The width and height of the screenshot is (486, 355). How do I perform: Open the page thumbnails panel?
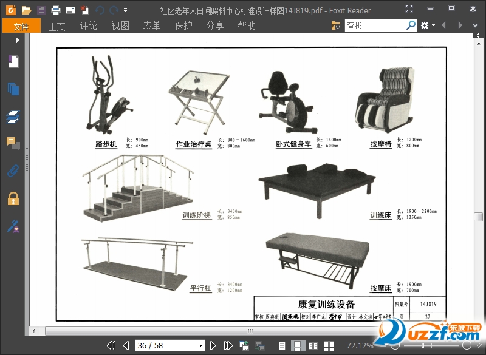pyautogui.click(x=13, y=89)
